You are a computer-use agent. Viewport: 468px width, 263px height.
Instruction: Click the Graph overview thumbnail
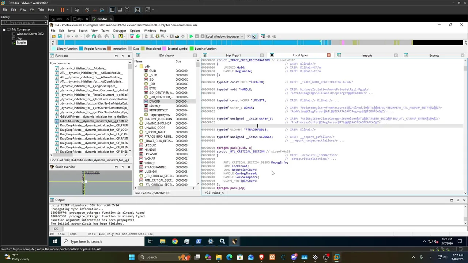coord(91,183)
